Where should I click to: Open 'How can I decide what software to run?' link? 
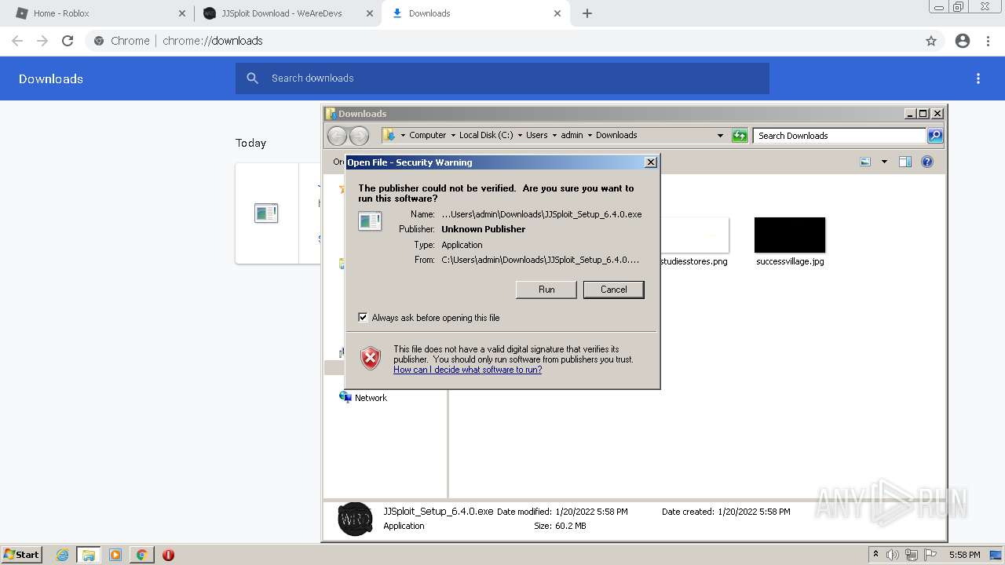(x=467, y=370)
